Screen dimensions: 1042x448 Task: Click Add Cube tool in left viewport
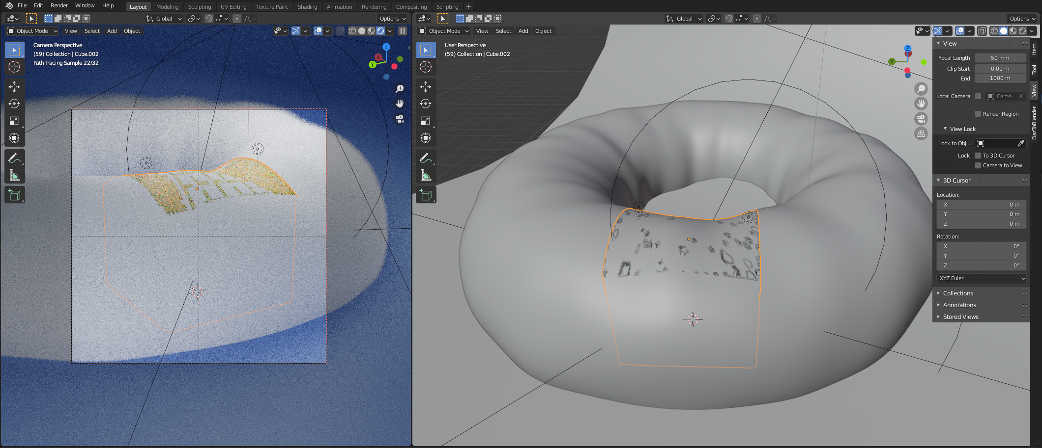pyautogui.click(x=14, y=195)
